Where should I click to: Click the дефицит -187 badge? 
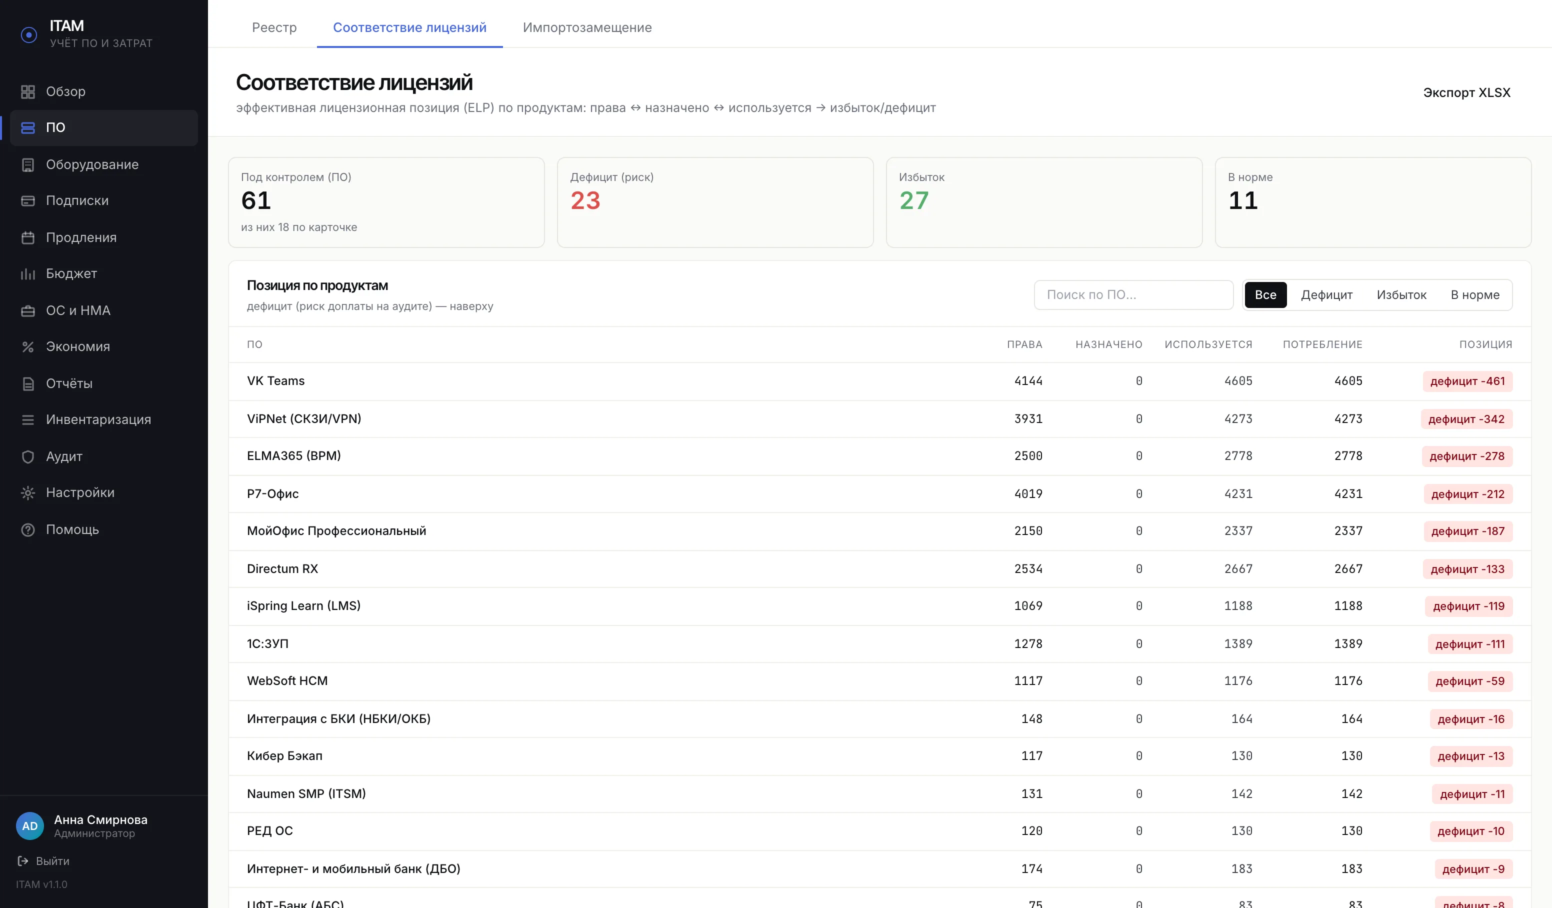pyautogui.click(x=1467, y=531)
